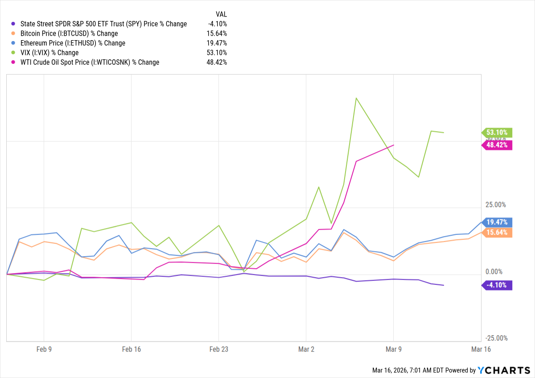
Task: Click the YCharts logo
Action: click(503, 370)
